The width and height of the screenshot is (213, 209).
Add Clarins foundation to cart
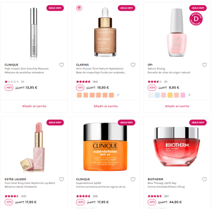[x=106, y=106]
